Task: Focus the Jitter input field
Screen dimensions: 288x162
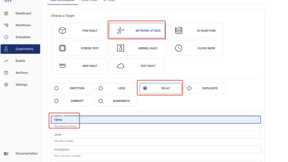Action: tap(156, 135)
